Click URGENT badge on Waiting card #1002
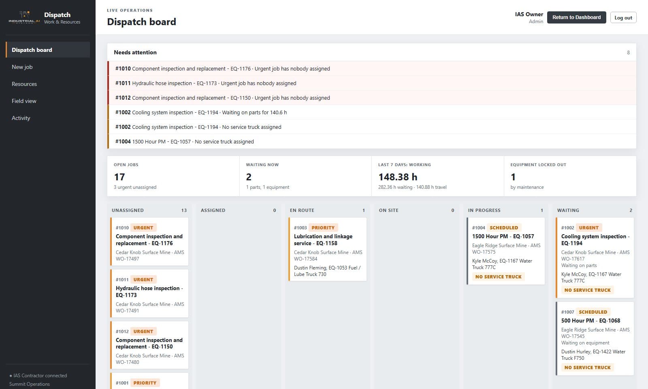Image resolution: width=648 pixels, height=389 pixels. click(589, 228)
